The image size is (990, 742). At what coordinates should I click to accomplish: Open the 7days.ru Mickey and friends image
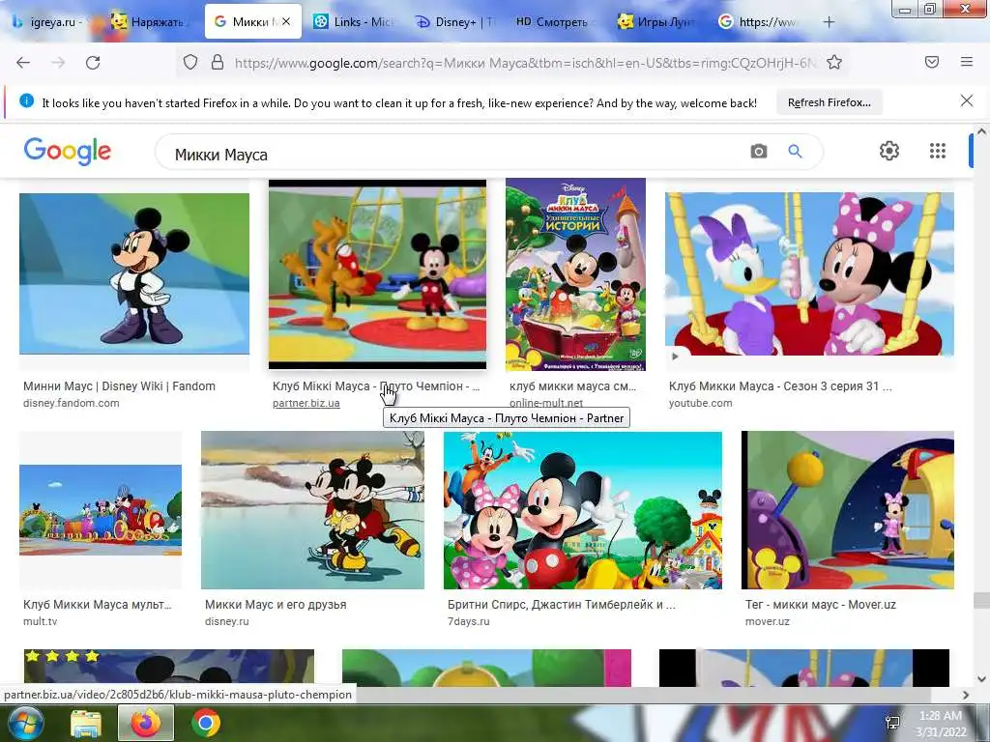(x=583, y=510)
